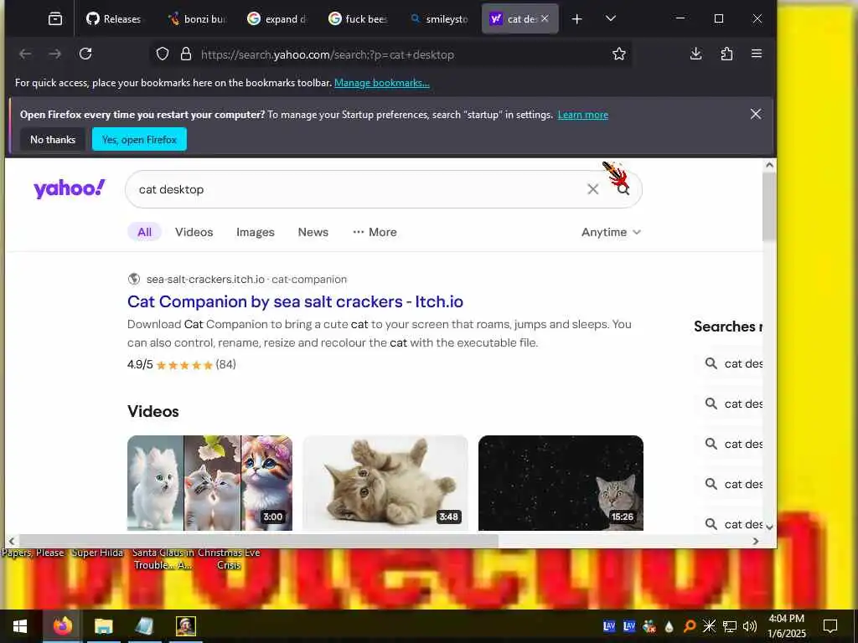This screenshot has height=643, width=858.
Task: View site security via padlock icon
Action: coord(186,54)
